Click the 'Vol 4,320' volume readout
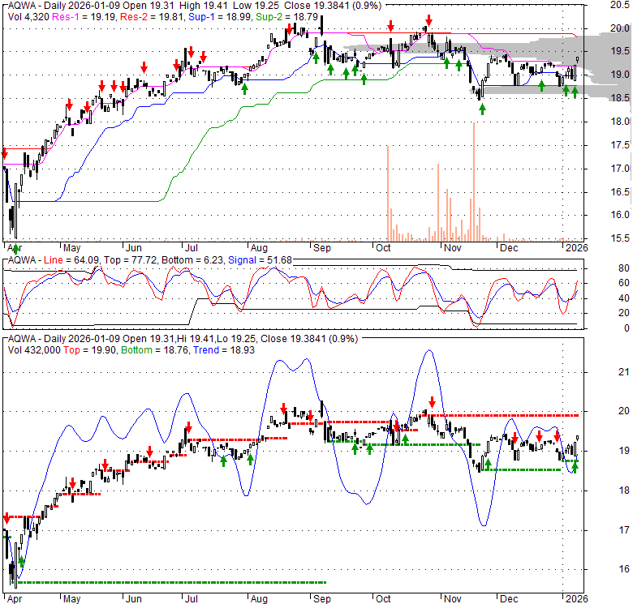Screen dimensions: 633x604 (27, 17)
